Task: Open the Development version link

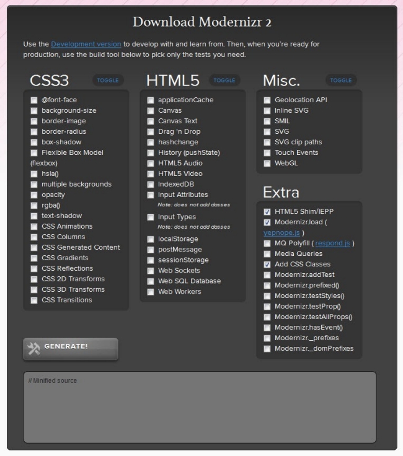Action: pyautogui.click(x=86, y=44)
